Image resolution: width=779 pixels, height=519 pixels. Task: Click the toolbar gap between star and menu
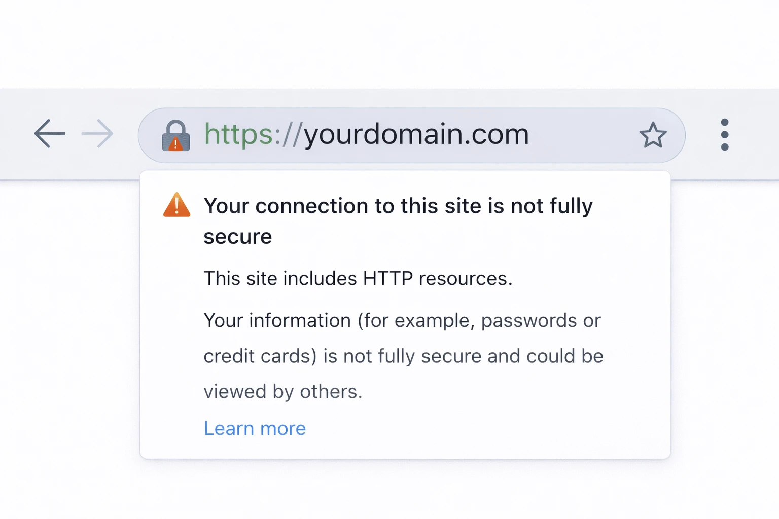tap(700, 135)
